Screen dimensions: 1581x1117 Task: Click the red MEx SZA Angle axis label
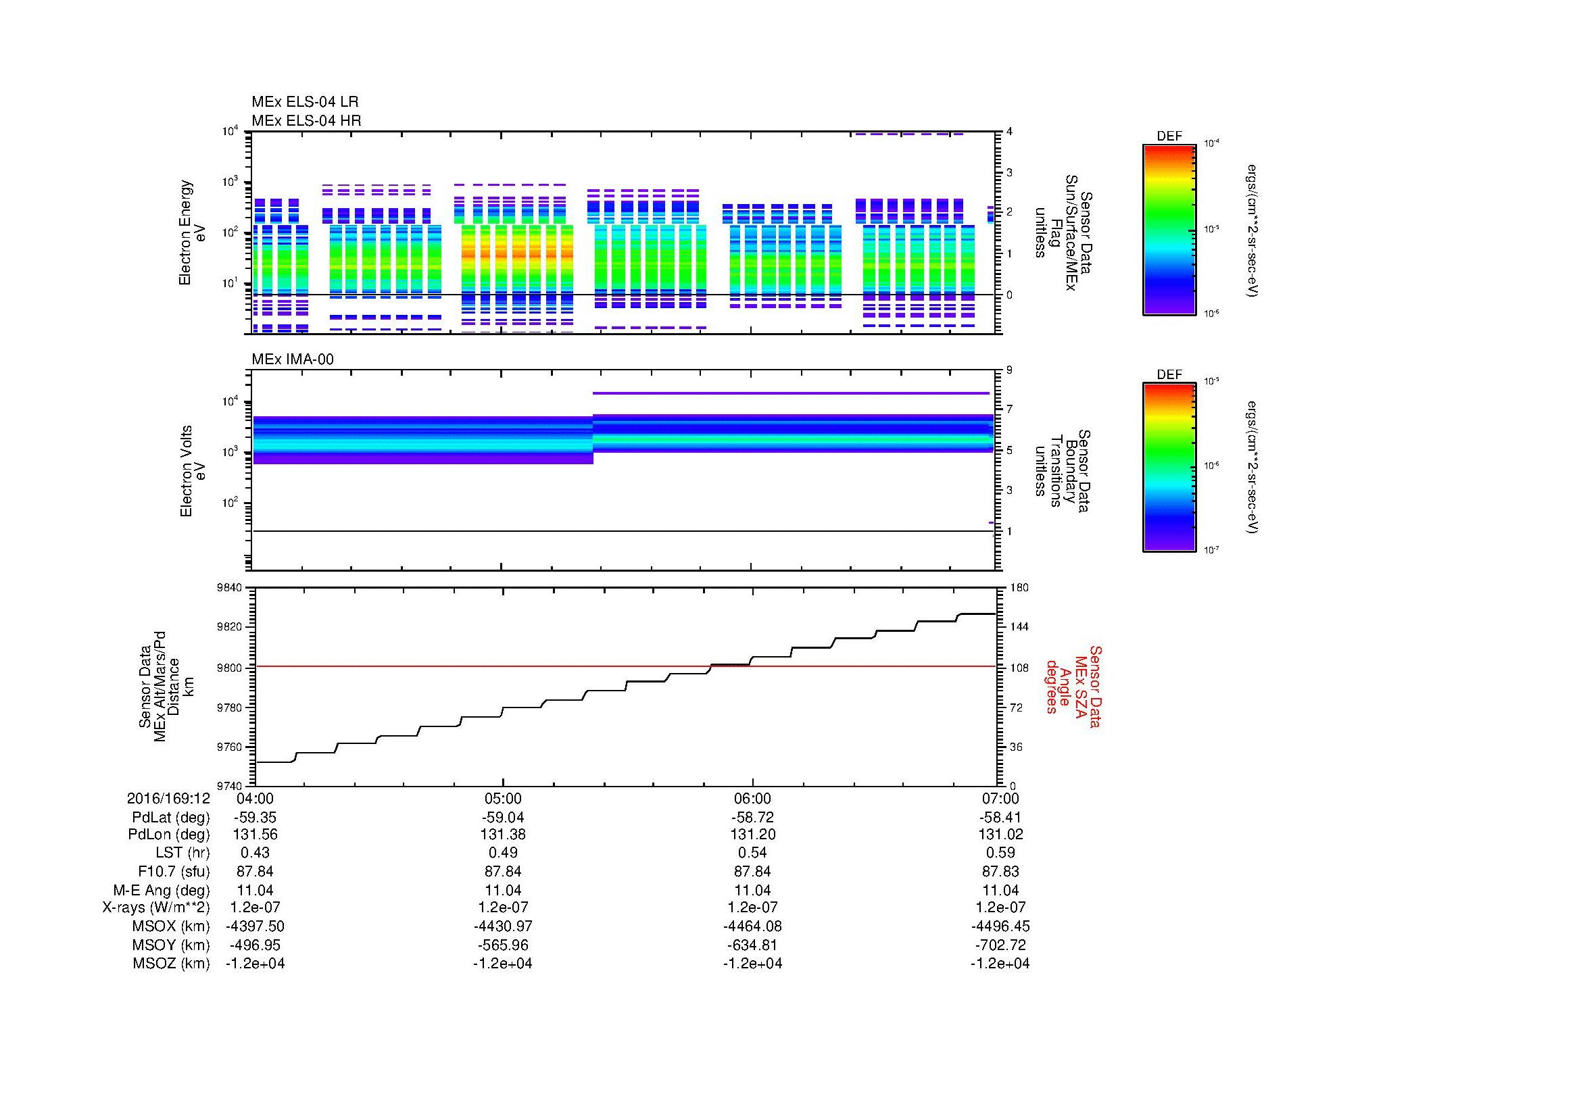tap(1073, 686)
